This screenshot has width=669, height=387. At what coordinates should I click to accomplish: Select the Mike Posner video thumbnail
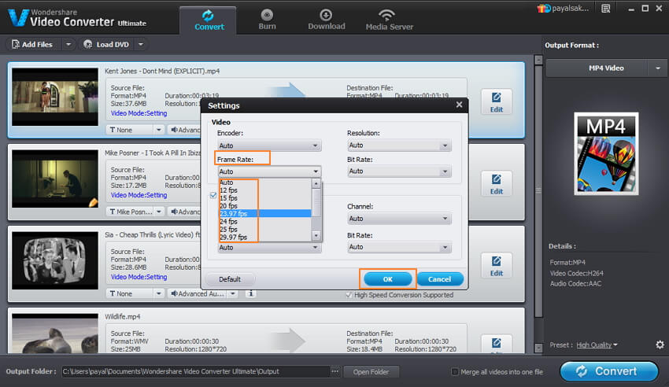[54, 179]
